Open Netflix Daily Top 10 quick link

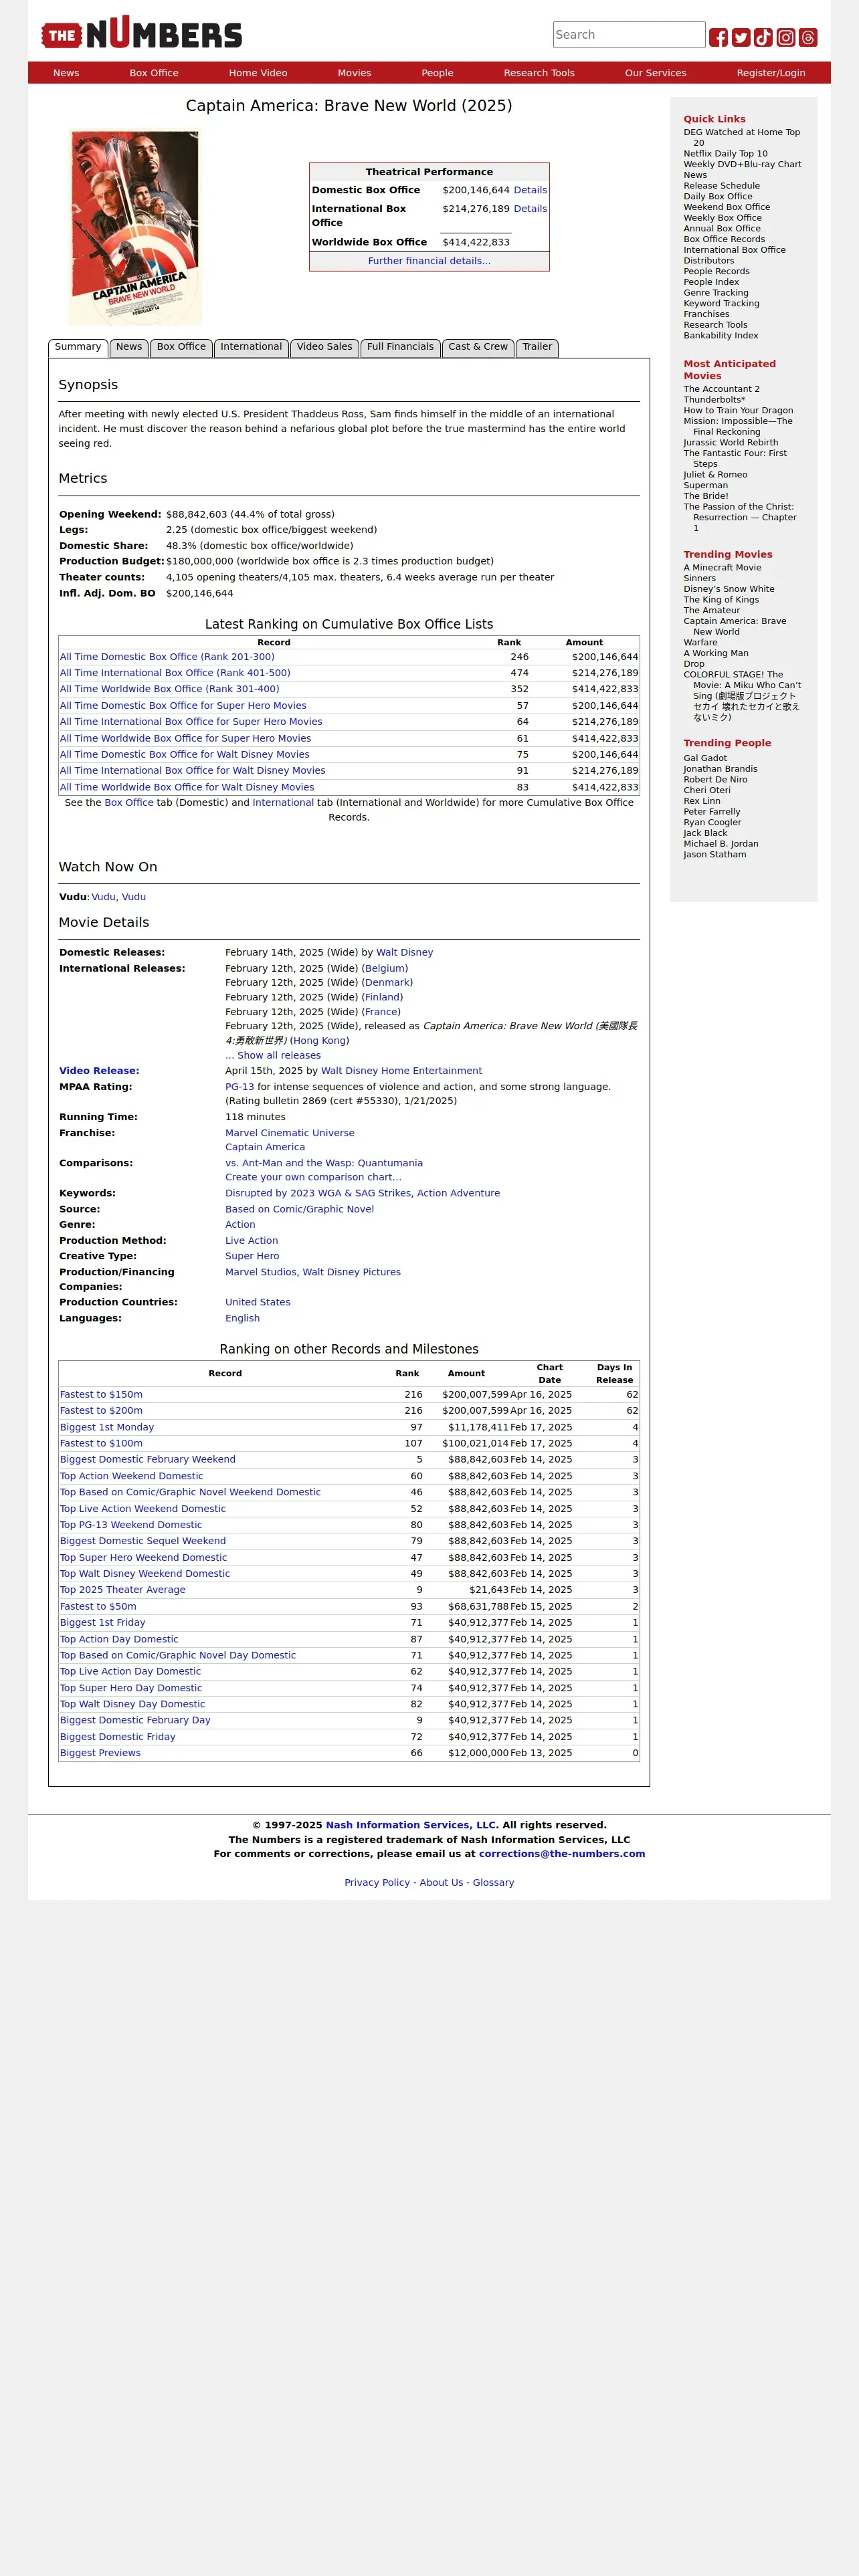(725, 154)
